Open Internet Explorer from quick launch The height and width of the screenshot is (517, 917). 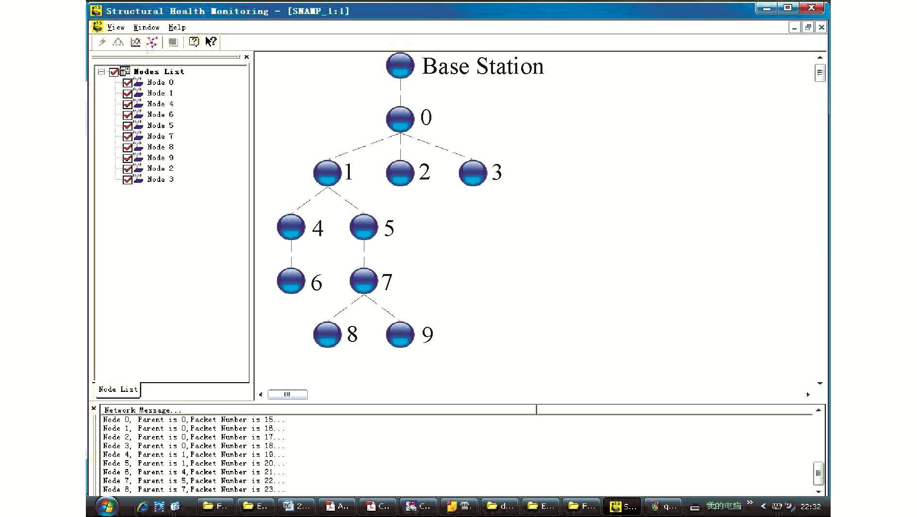[x=142, y=506]
